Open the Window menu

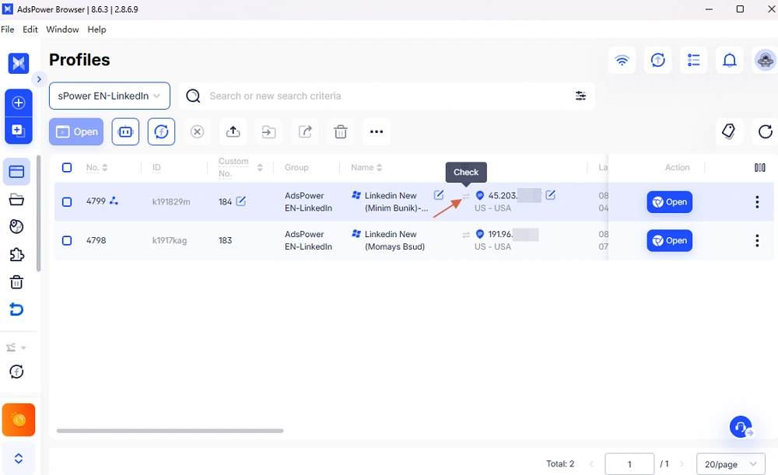62,30
